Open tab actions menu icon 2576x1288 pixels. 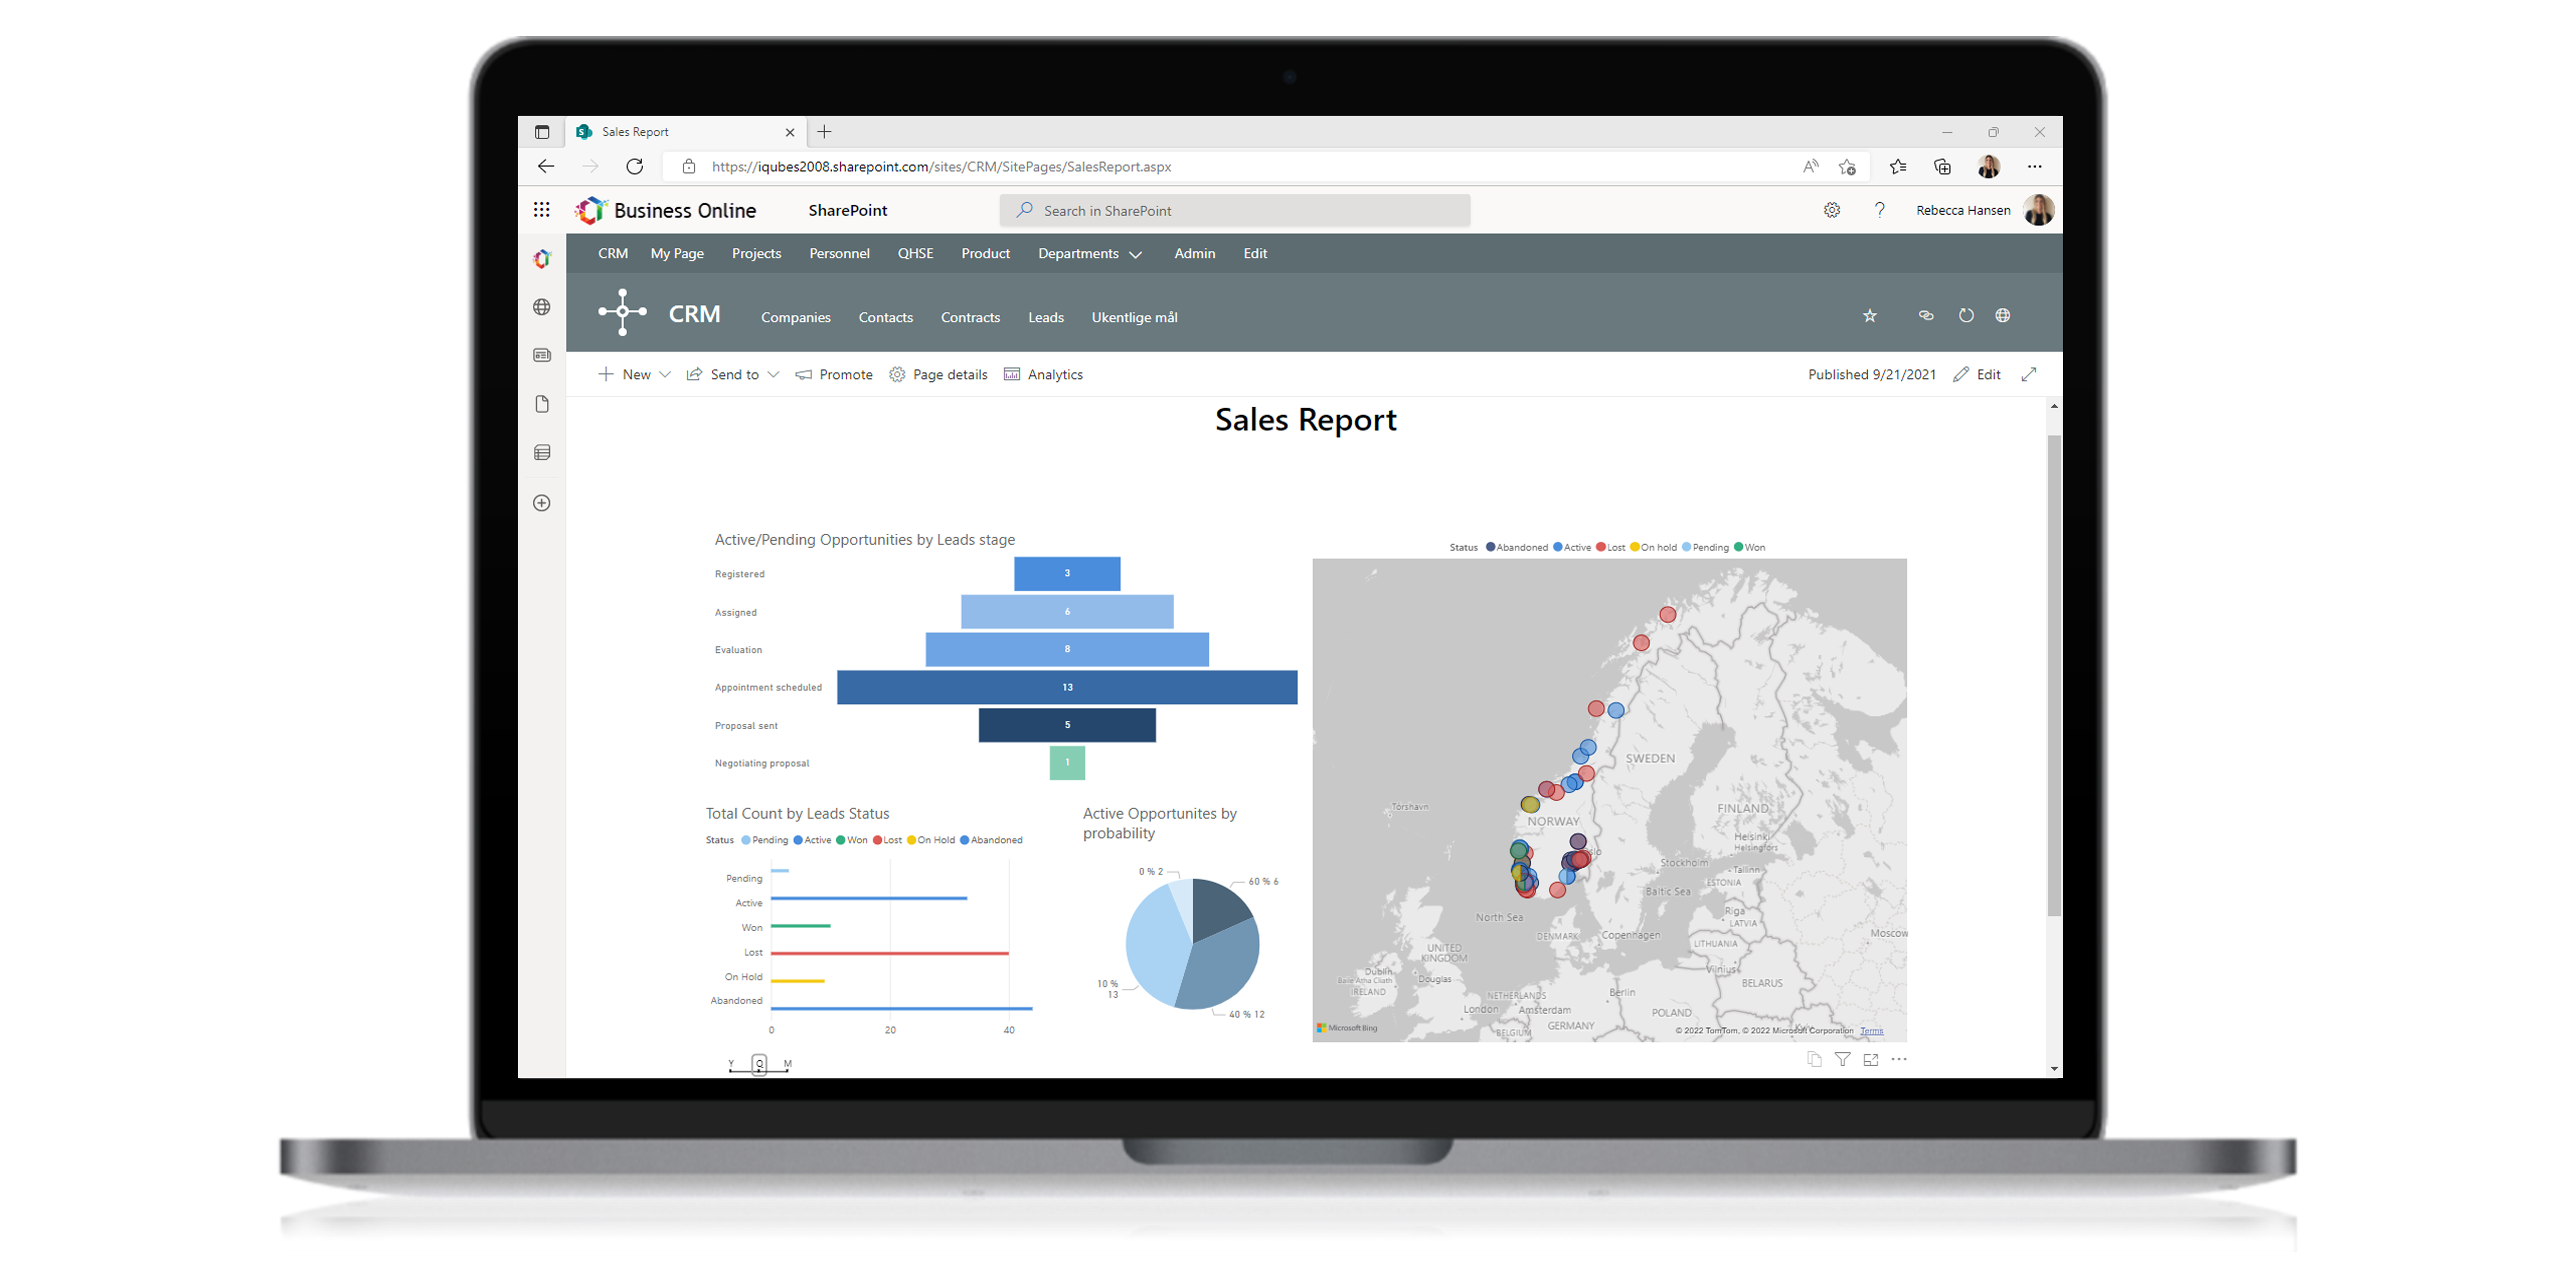542,132
